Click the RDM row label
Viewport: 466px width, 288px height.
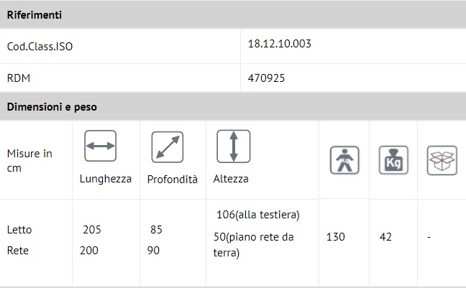pyautogui.click(x=18, y=78)
